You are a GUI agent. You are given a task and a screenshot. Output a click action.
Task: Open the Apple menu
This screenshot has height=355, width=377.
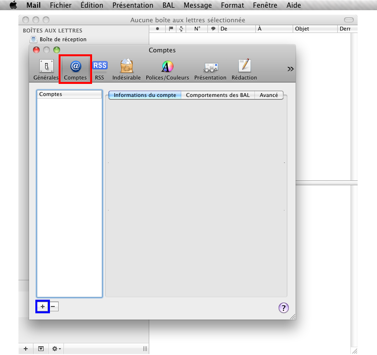click(14, 5)
